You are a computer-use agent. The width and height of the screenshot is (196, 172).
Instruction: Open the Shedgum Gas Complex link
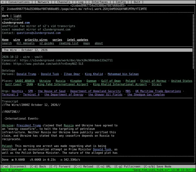pos(146,95)
